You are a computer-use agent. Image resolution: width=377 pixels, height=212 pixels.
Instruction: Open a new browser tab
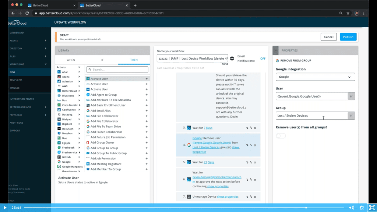click(135, 5)
